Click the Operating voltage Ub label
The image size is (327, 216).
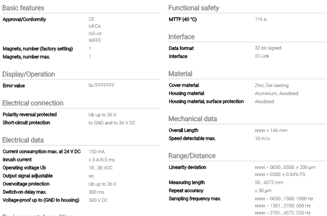click(24, 168)
